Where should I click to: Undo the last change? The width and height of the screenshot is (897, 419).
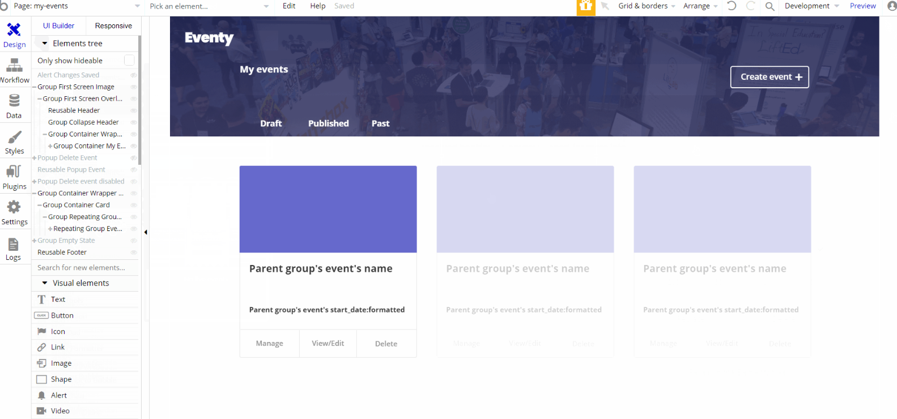[732, 6]
